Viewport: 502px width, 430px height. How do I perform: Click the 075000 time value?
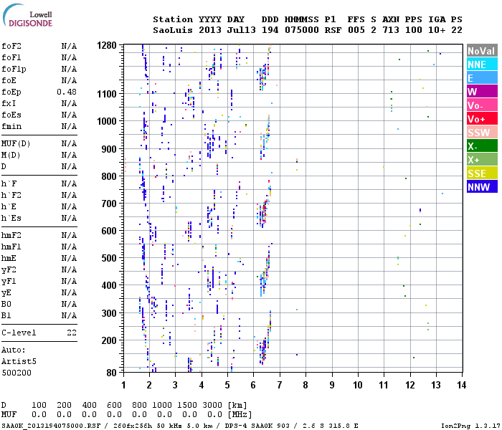pyautogui.click(x=302, y=30)
